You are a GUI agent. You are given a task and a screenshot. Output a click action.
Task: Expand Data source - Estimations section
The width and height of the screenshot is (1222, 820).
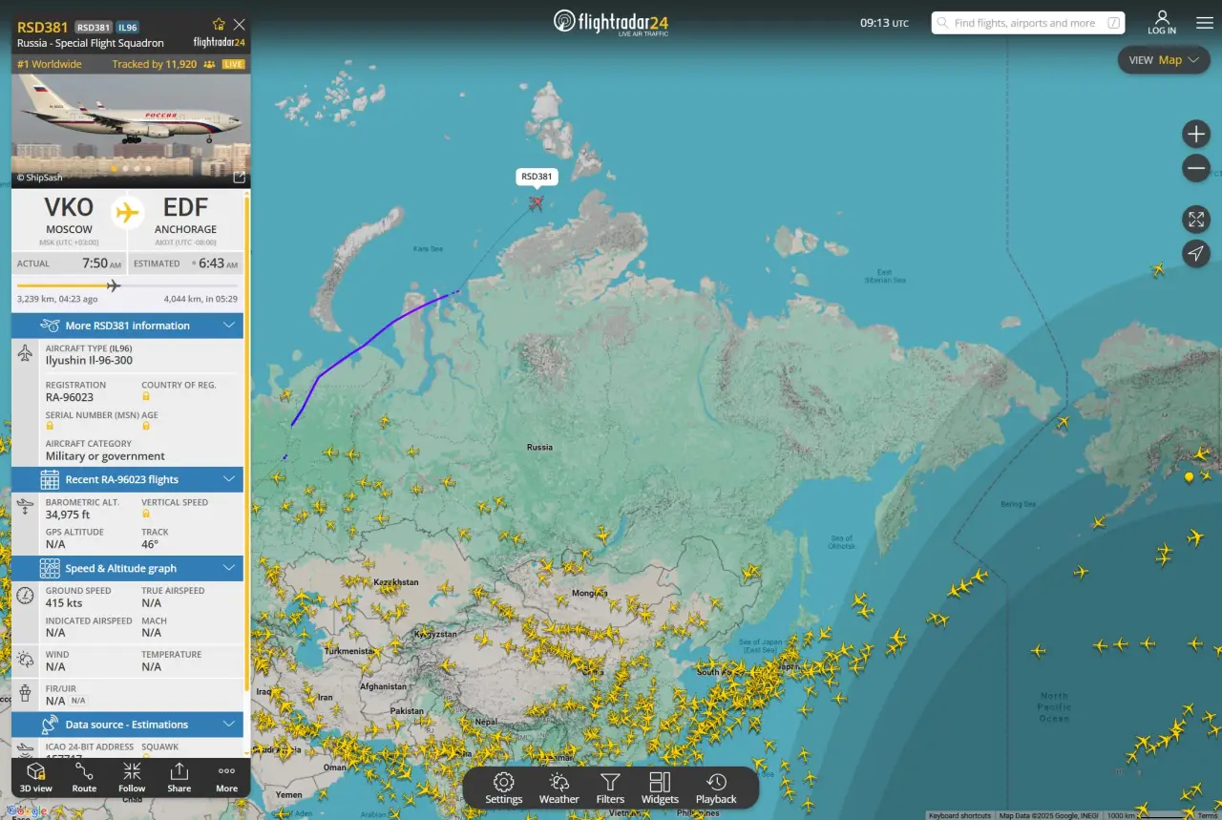tap(127, 725)
